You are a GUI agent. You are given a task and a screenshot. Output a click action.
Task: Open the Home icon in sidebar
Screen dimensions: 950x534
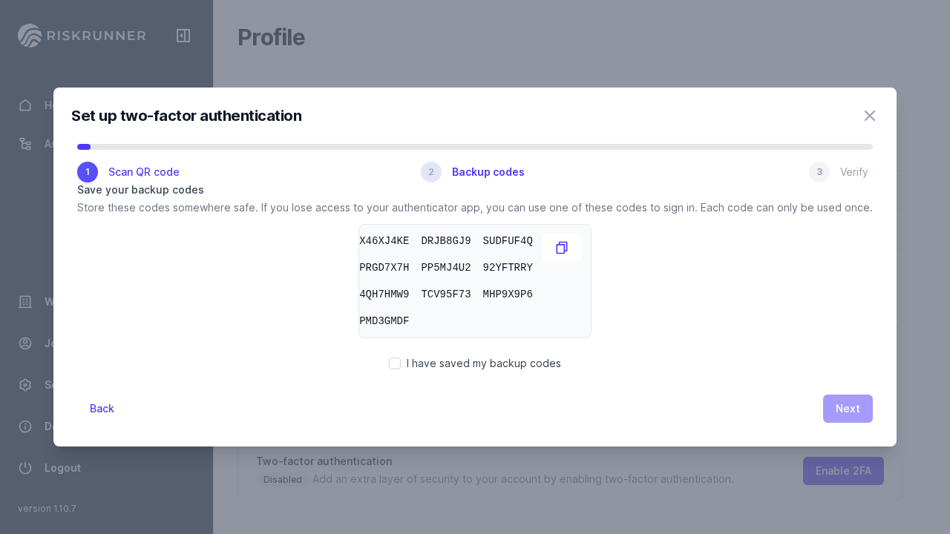point(25,105)
